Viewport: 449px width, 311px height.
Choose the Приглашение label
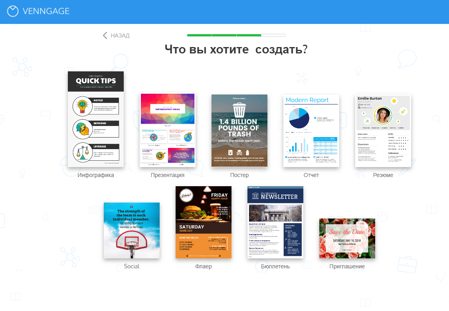pos(347,266)
